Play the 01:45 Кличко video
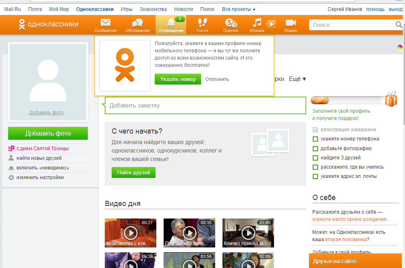405x268 pixels. click(248, 233)
